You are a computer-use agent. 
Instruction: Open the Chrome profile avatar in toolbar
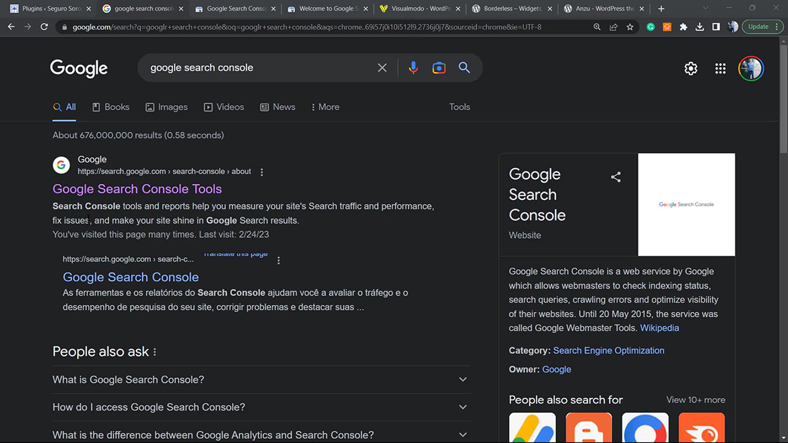point(733,27)
